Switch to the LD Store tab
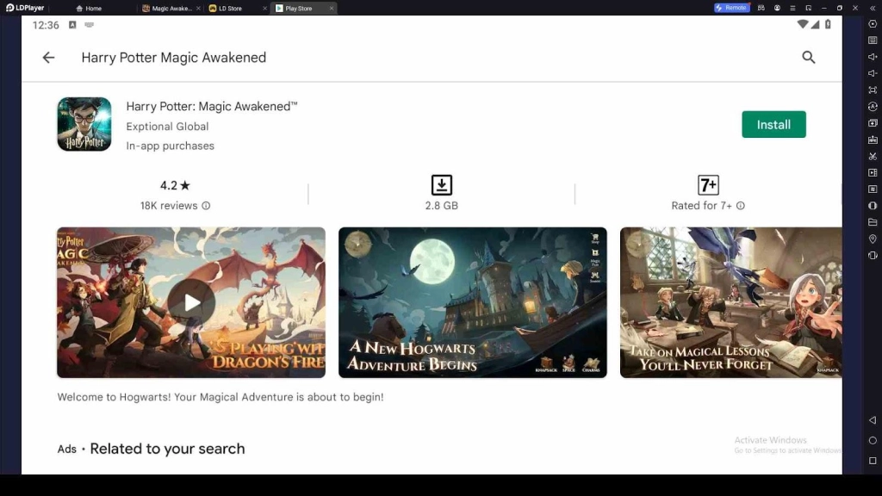 pos(230,9)
